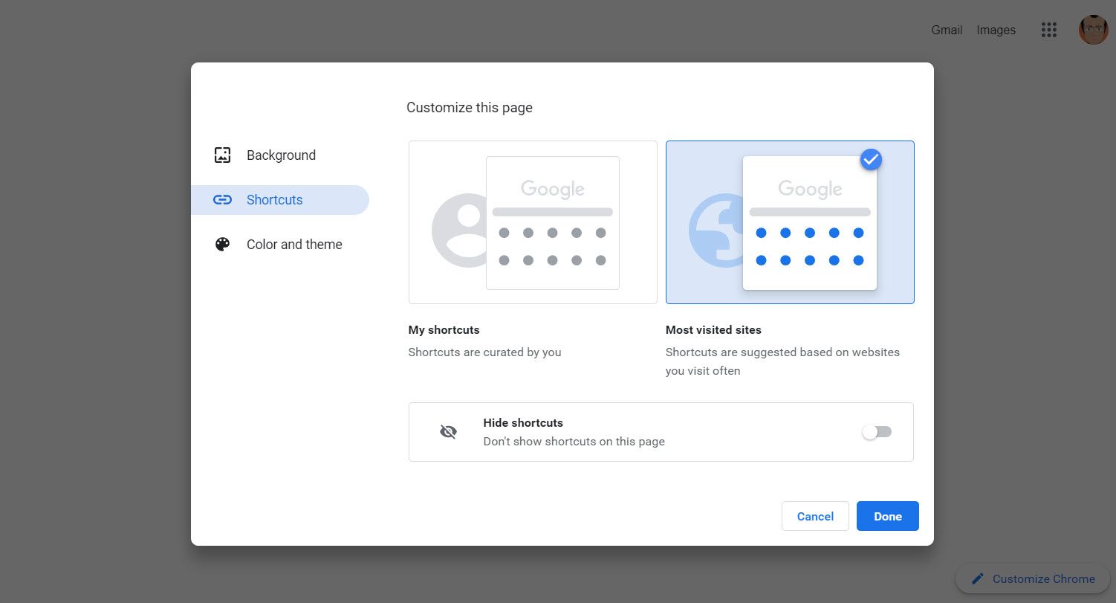Switch to the Shortcuts section
This screenshot has width=1116, height=603.
[x=274, y=199]
